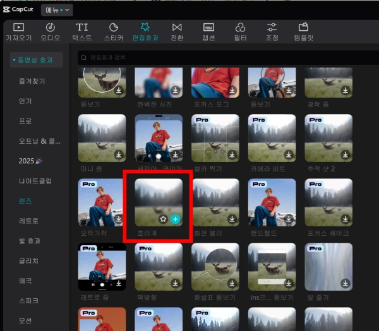This screenshot has width=379, height=331.
Task: Focus the 편집효과 검색 search field
Action: click(228, 57)
